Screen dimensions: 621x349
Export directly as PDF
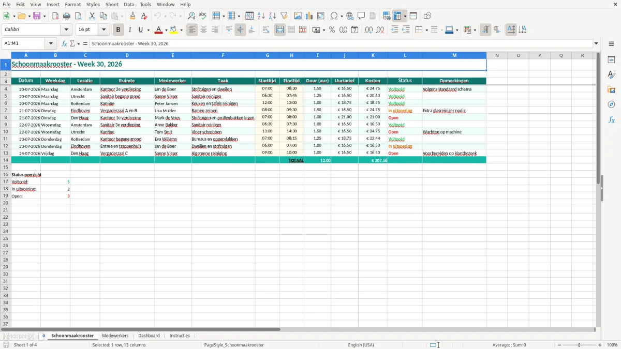pos(55,16)
